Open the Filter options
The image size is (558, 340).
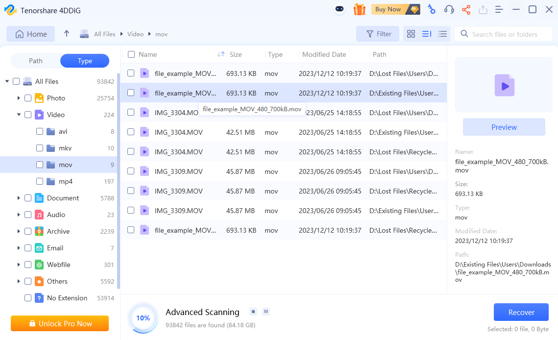[x=378, y=34]
